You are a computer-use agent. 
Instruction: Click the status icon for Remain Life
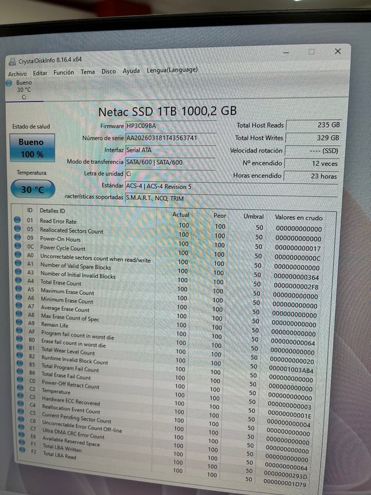click(19, 322)
